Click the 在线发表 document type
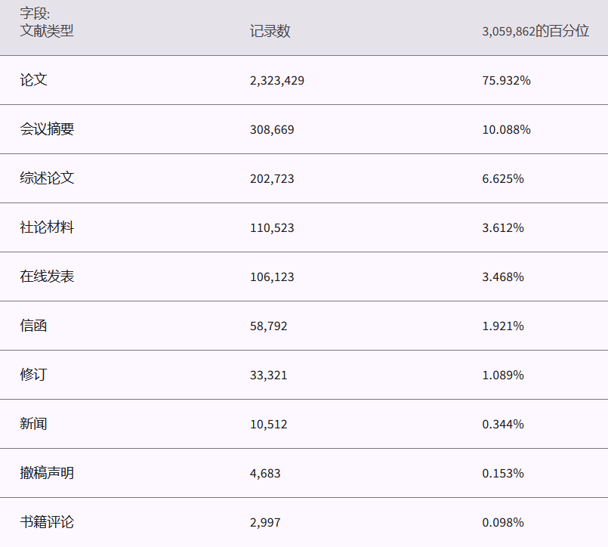 pos(47,277)
